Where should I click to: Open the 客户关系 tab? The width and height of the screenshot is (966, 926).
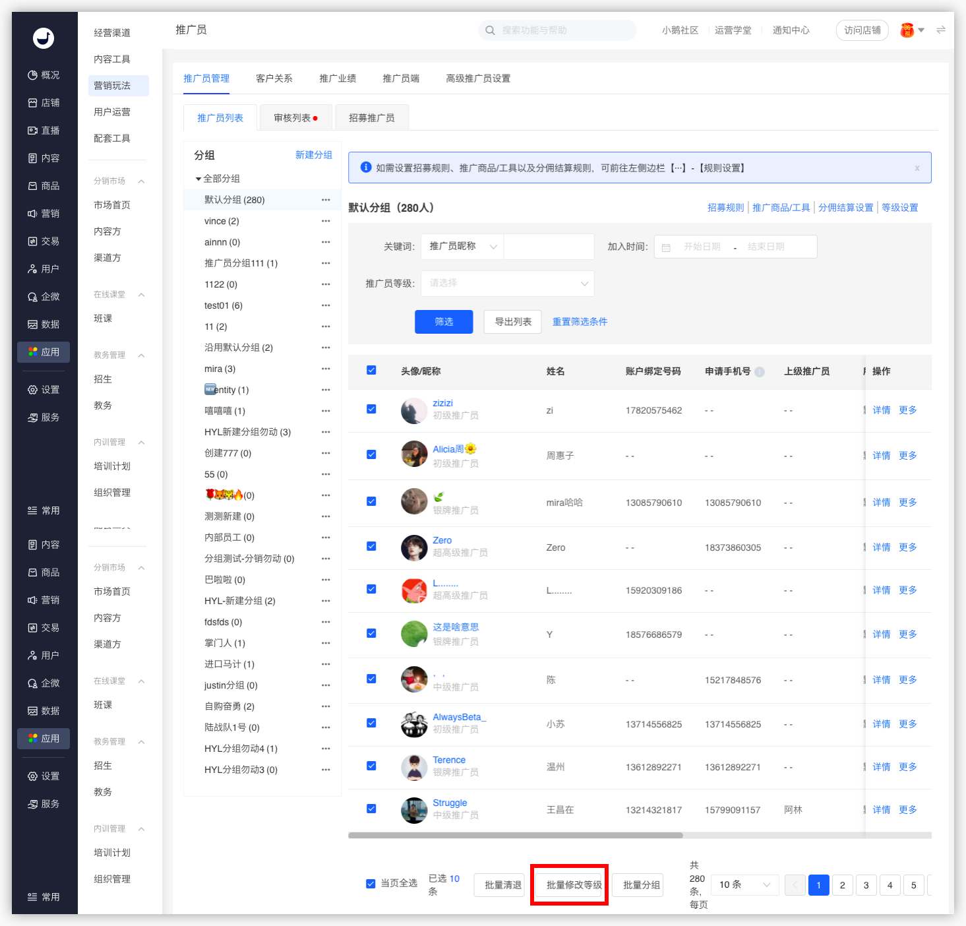274,78
